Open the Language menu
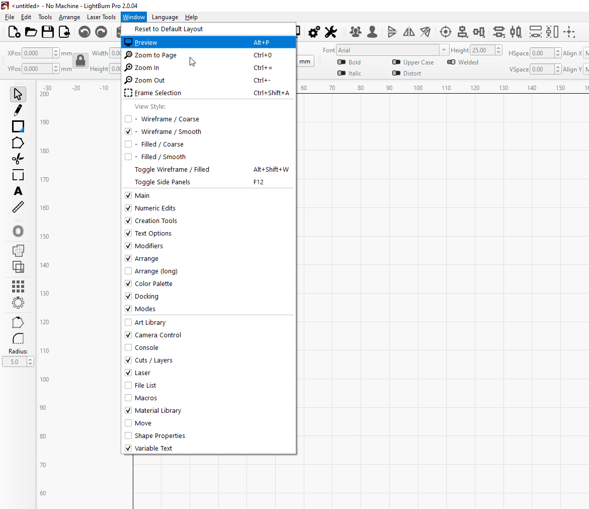This screenshot has width=589, height=509. (x=164, y=17)
